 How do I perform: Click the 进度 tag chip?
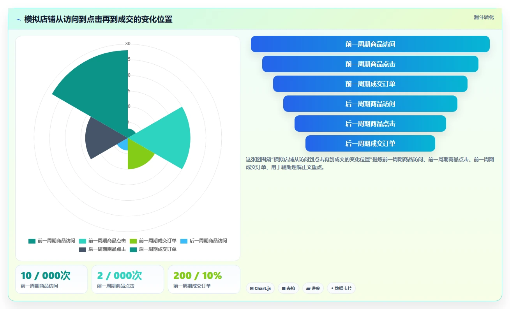pyautogui.click(x=313, y=288)
